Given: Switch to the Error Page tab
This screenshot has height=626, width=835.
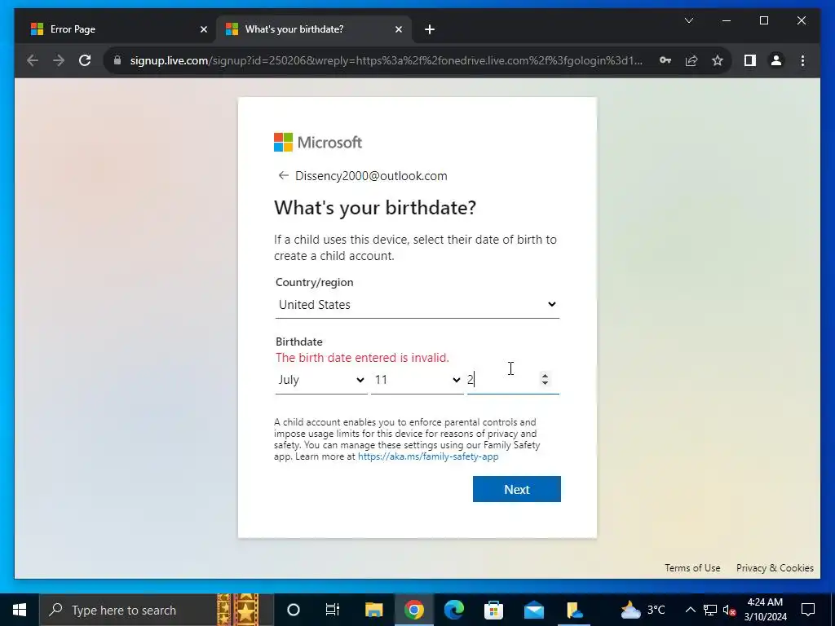Looking at the screenshot, I should coord(119,29).
